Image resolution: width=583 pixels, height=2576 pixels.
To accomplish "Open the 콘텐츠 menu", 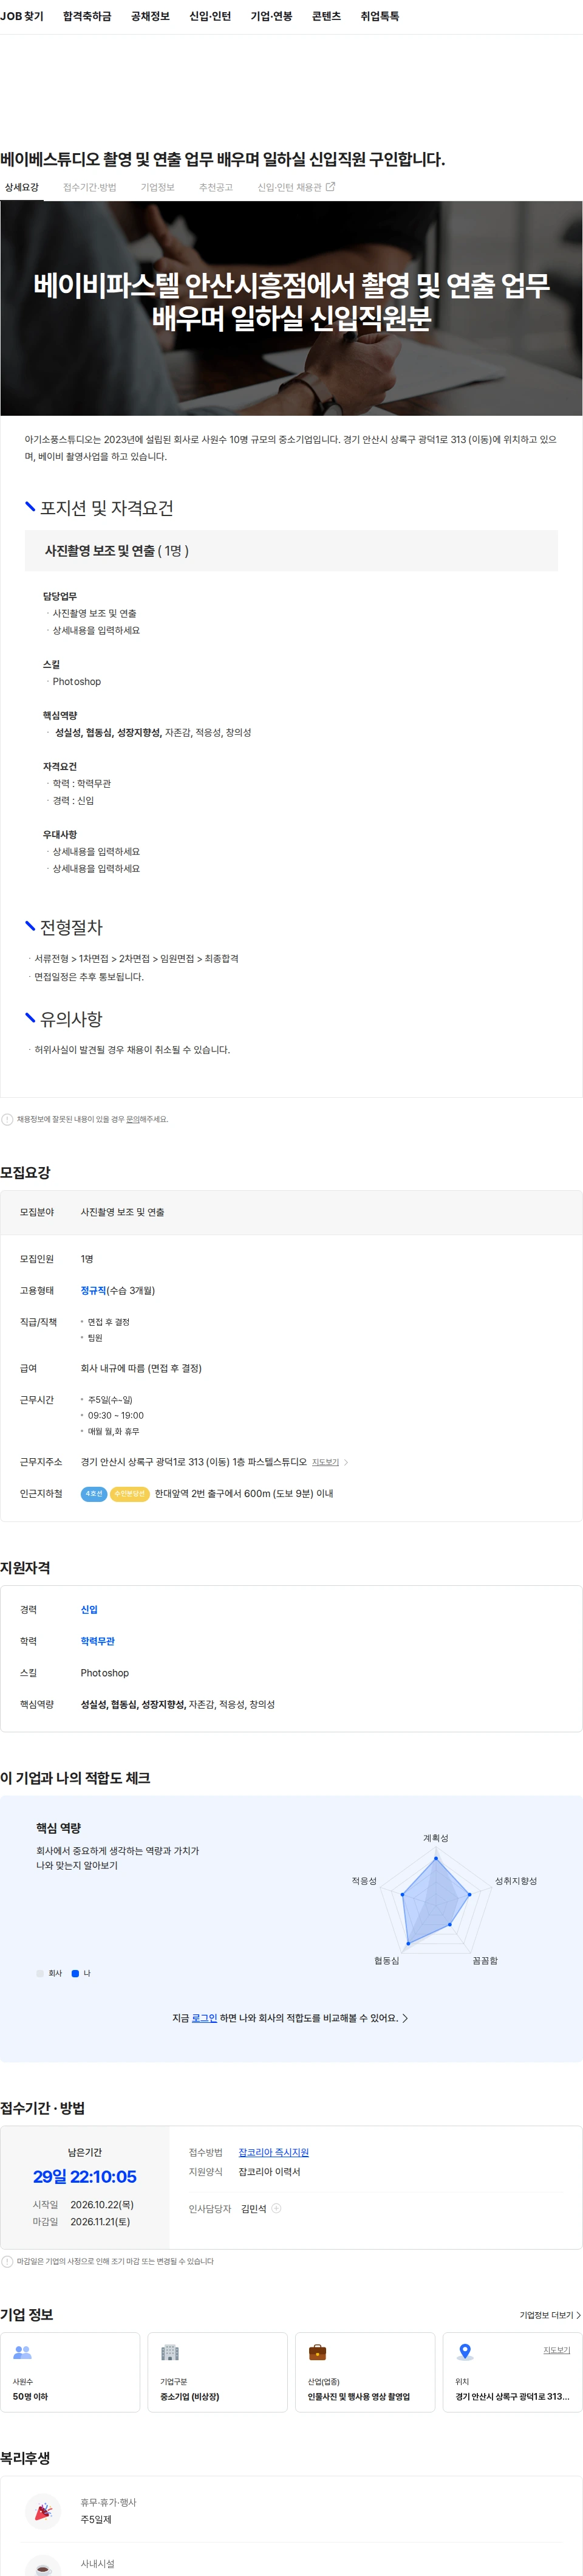I will pyautogui.click(x=327, y=16).
